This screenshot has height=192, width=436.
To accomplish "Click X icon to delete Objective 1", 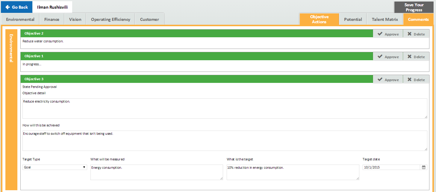I will [x=409, y=56].
